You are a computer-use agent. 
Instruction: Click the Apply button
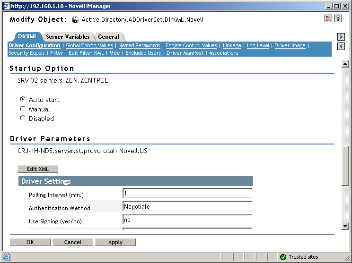coord(115,242)
